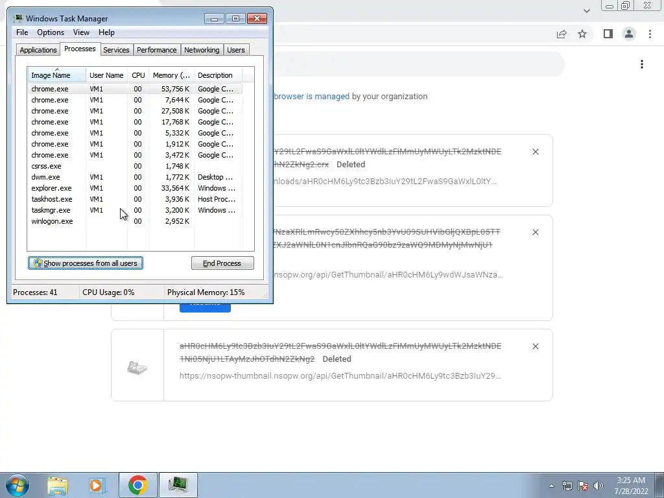Click Show processes from all users
Viewport: 664px width, 498px height.
coord(86,263)
